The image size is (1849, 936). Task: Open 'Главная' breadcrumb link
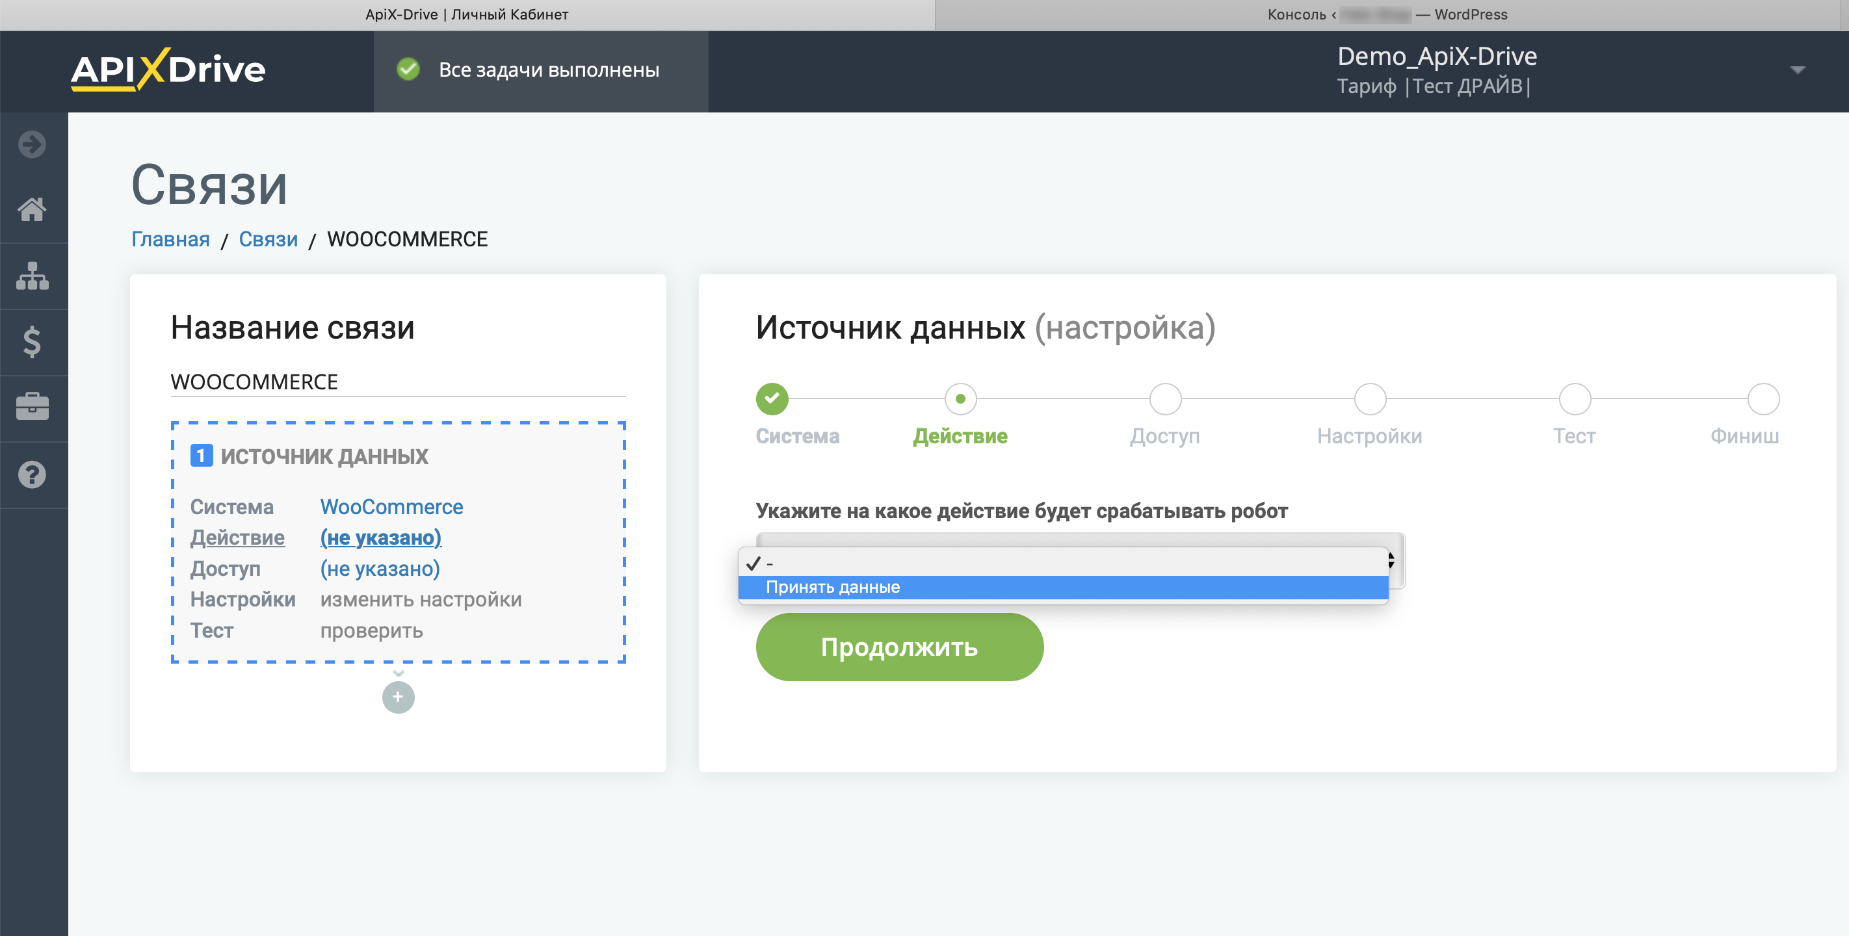click(x=170, y=239)
